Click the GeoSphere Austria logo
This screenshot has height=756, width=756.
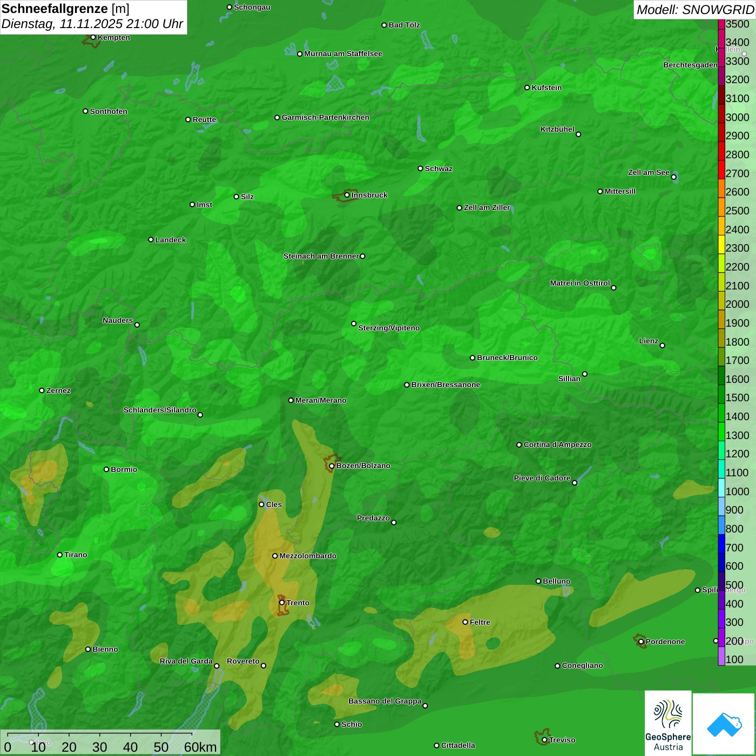668,723
